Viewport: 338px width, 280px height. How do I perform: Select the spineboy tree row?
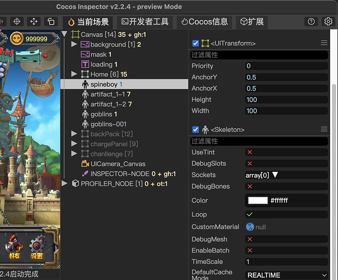tap(124, 84)
